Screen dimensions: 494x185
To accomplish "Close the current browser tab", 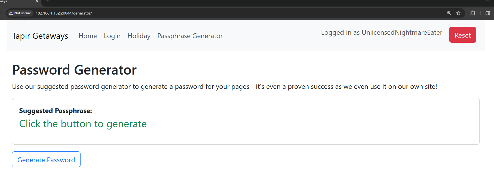I will click(x=37, y=1).
